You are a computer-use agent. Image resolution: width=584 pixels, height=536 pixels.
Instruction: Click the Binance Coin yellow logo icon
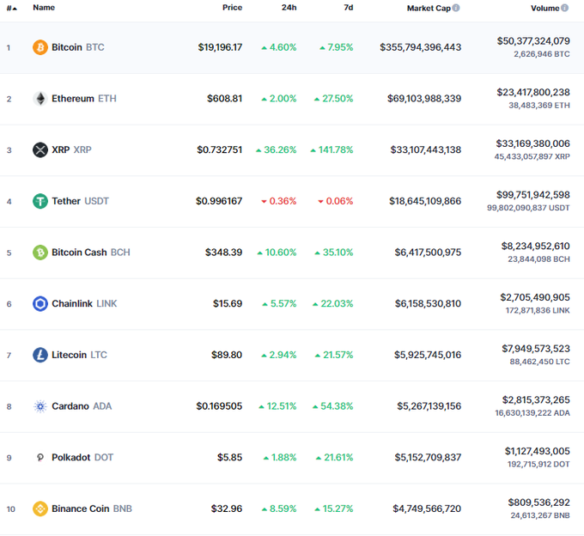tap(40, 509)
